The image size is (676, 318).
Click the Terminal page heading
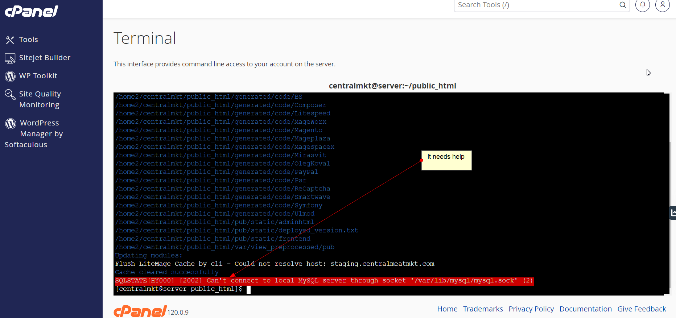tap(145, 38)
